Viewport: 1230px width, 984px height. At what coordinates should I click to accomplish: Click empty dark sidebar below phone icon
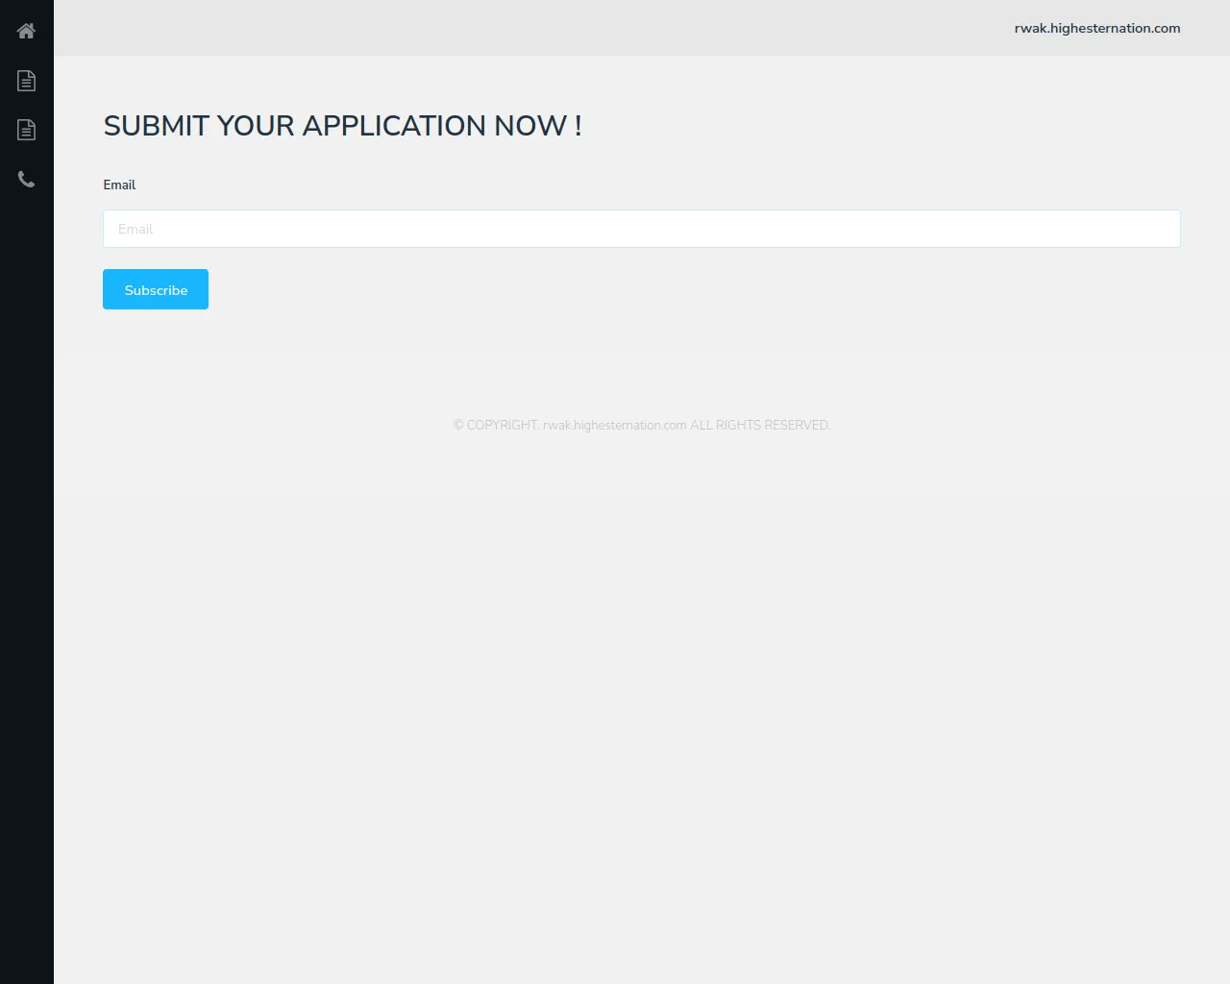[26, 577]
